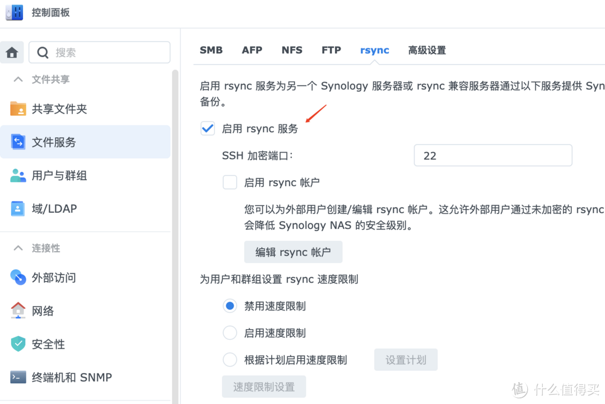Switch to the SMB tab

tap(211, 50)
